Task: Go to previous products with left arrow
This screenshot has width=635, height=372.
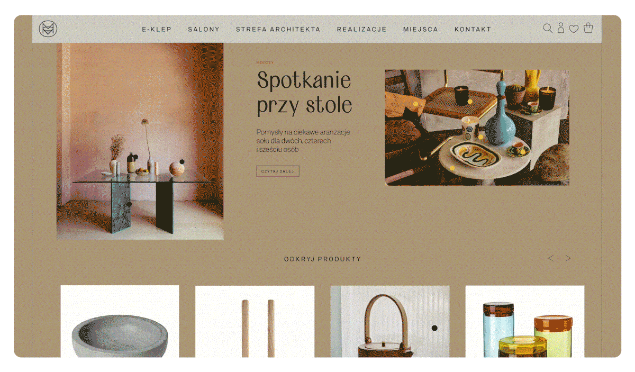Action: coord(551,258)
